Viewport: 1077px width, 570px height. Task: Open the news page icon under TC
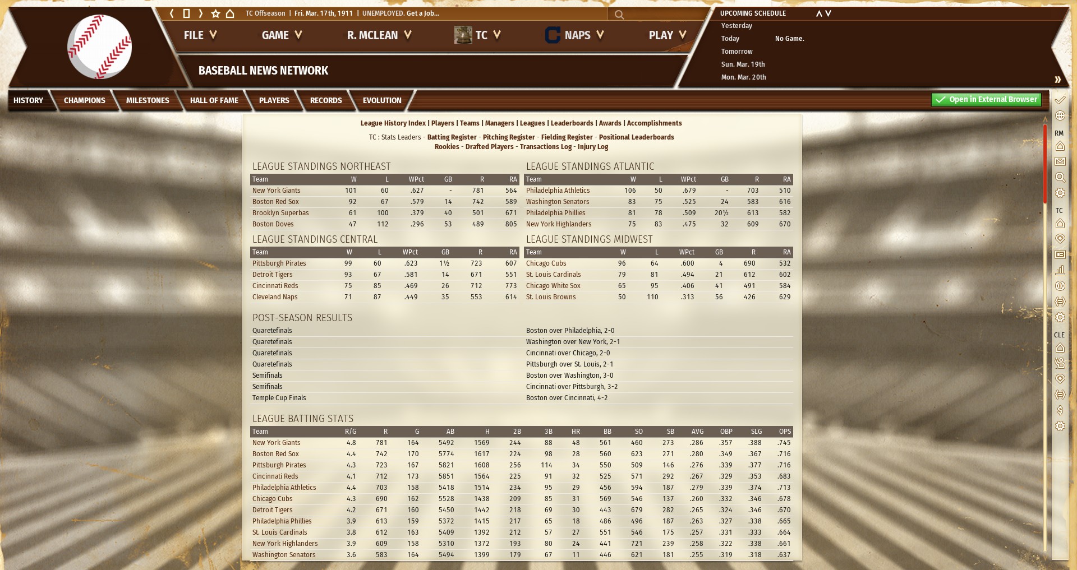coord(1060,254)
